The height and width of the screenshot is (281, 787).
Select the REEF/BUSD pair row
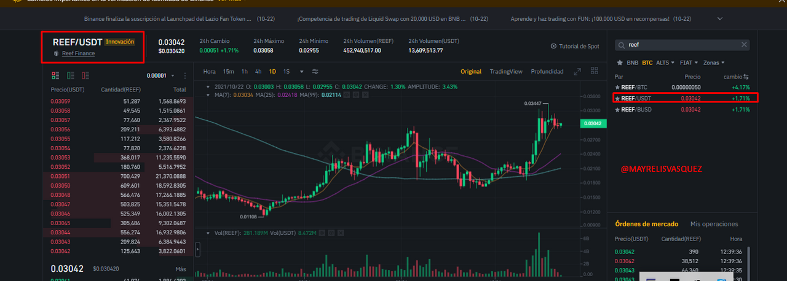click(682, 109)
